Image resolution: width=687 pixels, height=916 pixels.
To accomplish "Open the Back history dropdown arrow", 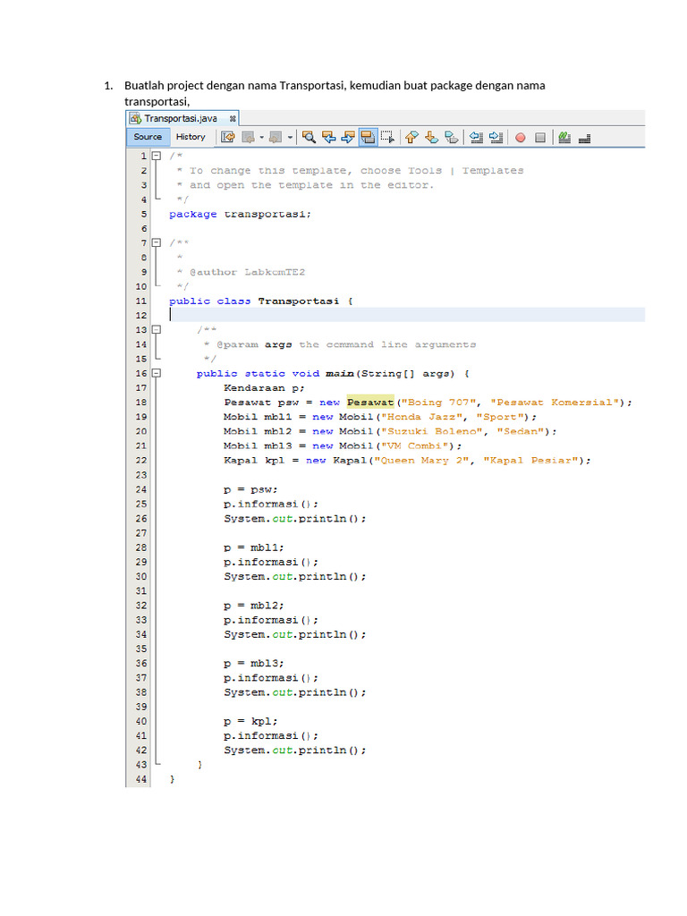I will (261, 138).
